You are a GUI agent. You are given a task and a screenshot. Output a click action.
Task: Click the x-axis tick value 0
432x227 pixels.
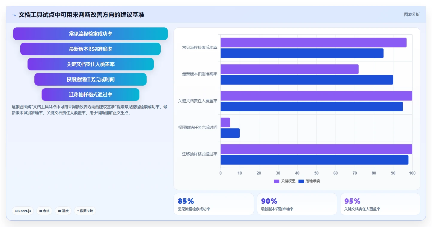220,173
